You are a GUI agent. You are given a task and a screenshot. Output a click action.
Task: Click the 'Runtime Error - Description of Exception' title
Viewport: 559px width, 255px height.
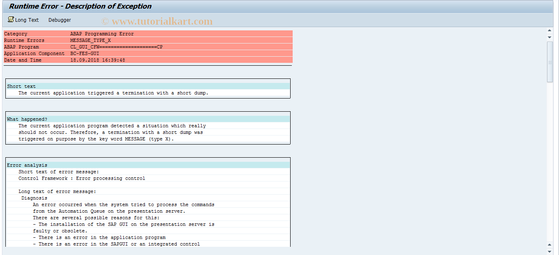click(80, 6)
